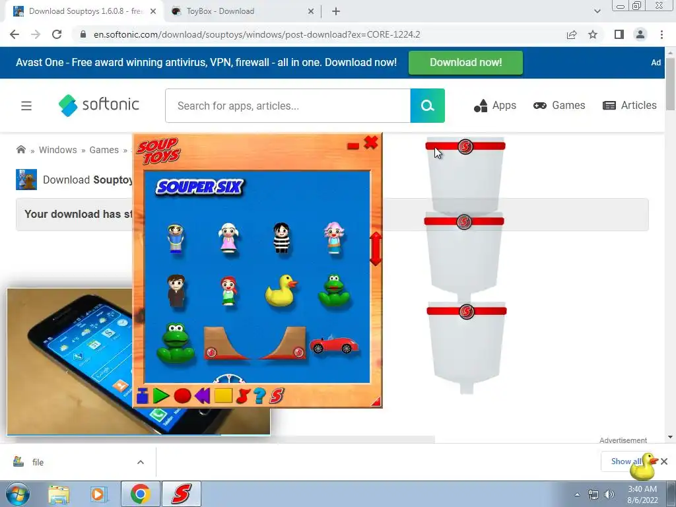Click the home breadcrumb icon

[x=20, y=150]
